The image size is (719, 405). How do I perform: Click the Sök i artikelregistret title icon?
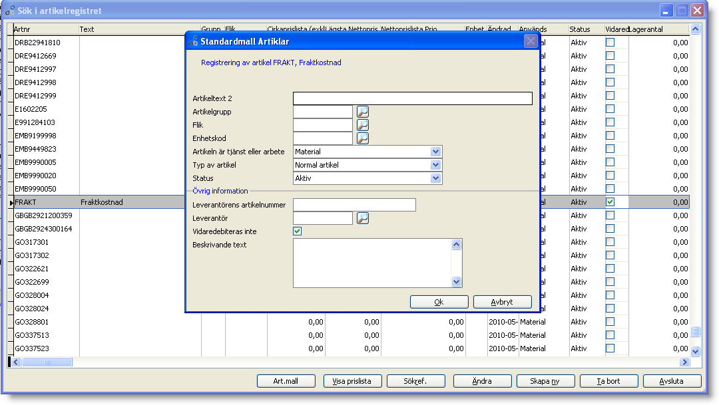[x=9, y=10]
